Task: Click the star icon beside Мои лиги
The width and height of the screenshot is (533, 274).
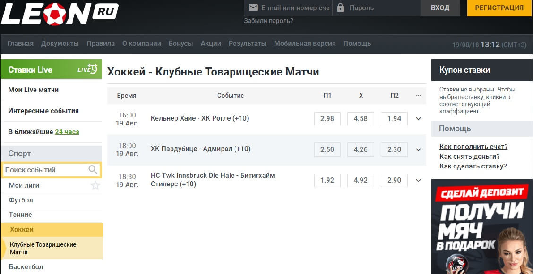Action: pyautogui.click(x=95, y=185)
